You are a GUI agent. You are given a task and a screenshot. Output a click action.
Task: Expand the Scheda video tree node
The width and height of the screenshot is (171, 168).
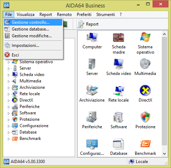(x=9, y=75)
